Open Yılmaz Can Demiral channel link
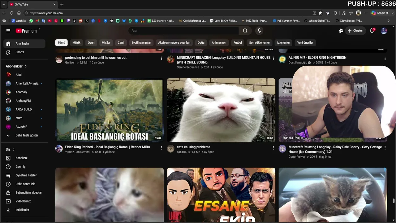This screenshot has width=396, height=223. coord(77,152)
